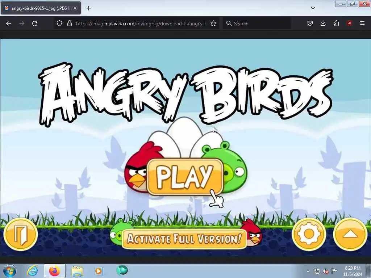Open tracking protection shield icon

59,23
